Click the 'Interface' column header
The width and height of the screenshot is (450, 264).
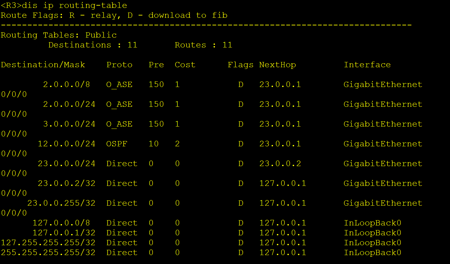coord(367,65)
